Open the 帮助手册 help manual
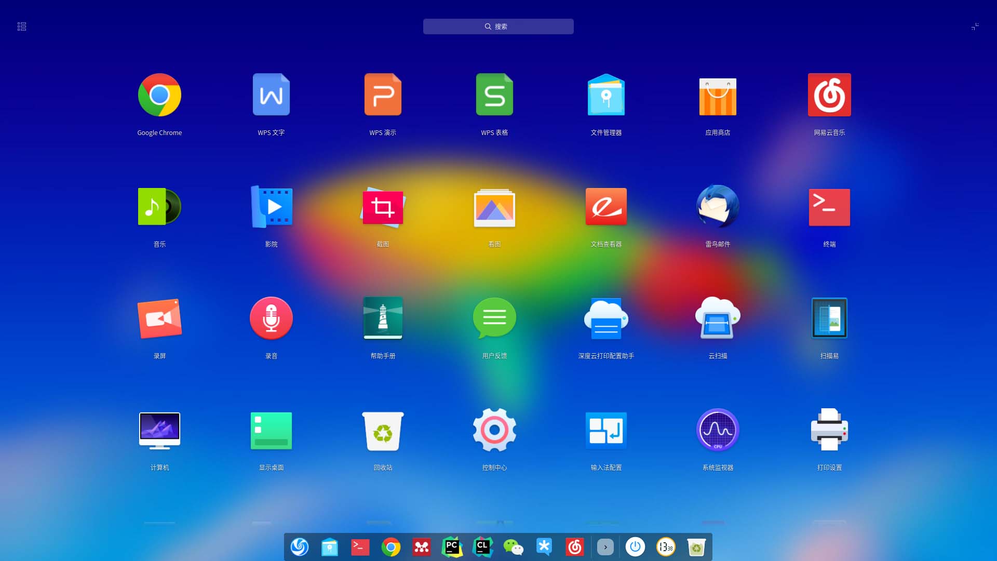Image resolution: width=997 pixels, height=561 pixels. [383, 318]
